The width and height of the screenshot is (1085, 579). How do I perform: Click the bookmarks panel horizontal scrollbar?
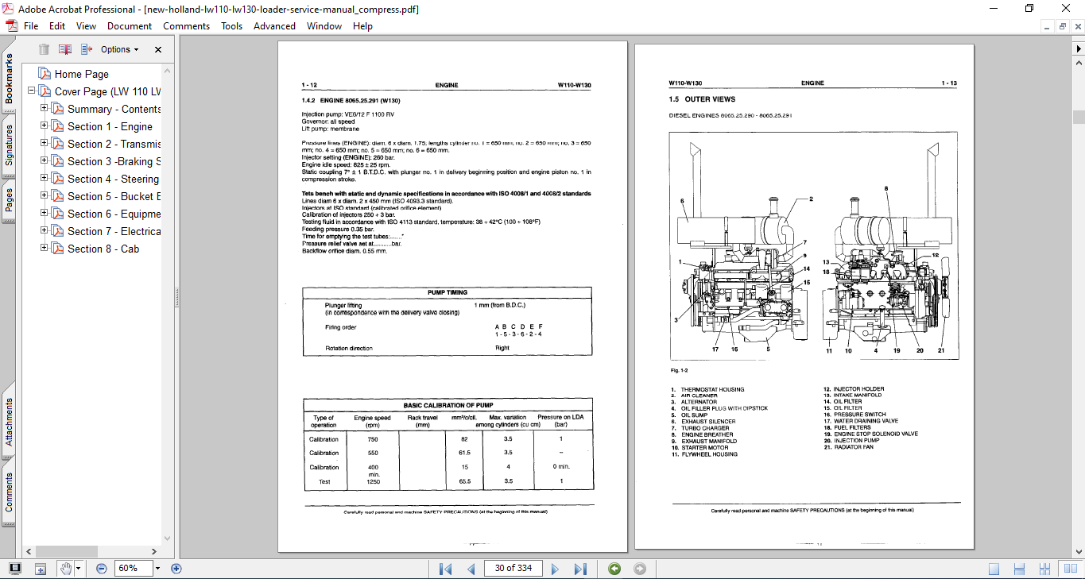(x=67, y=551)
